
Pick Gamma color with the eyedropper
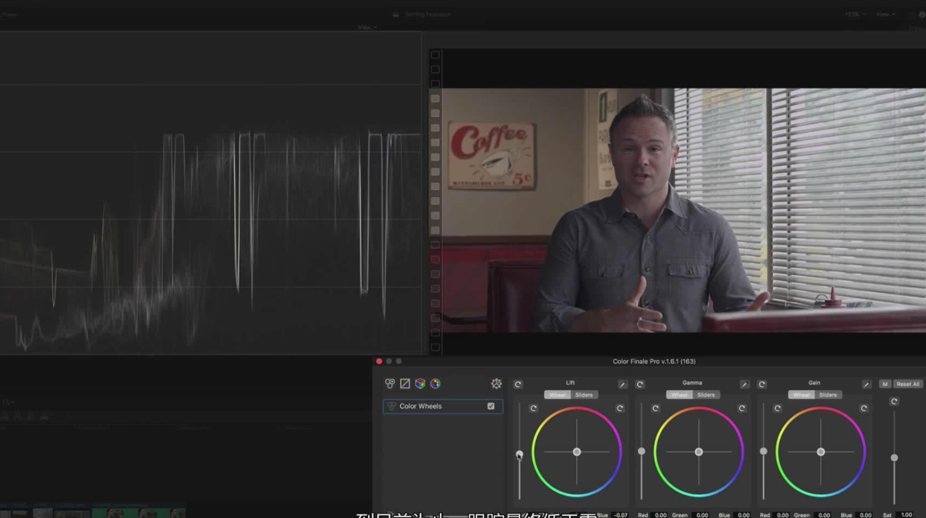point(744,384)
